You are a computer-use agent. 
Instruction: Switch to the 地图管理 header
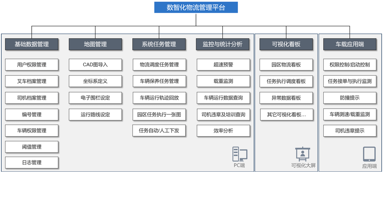[95, 44]
